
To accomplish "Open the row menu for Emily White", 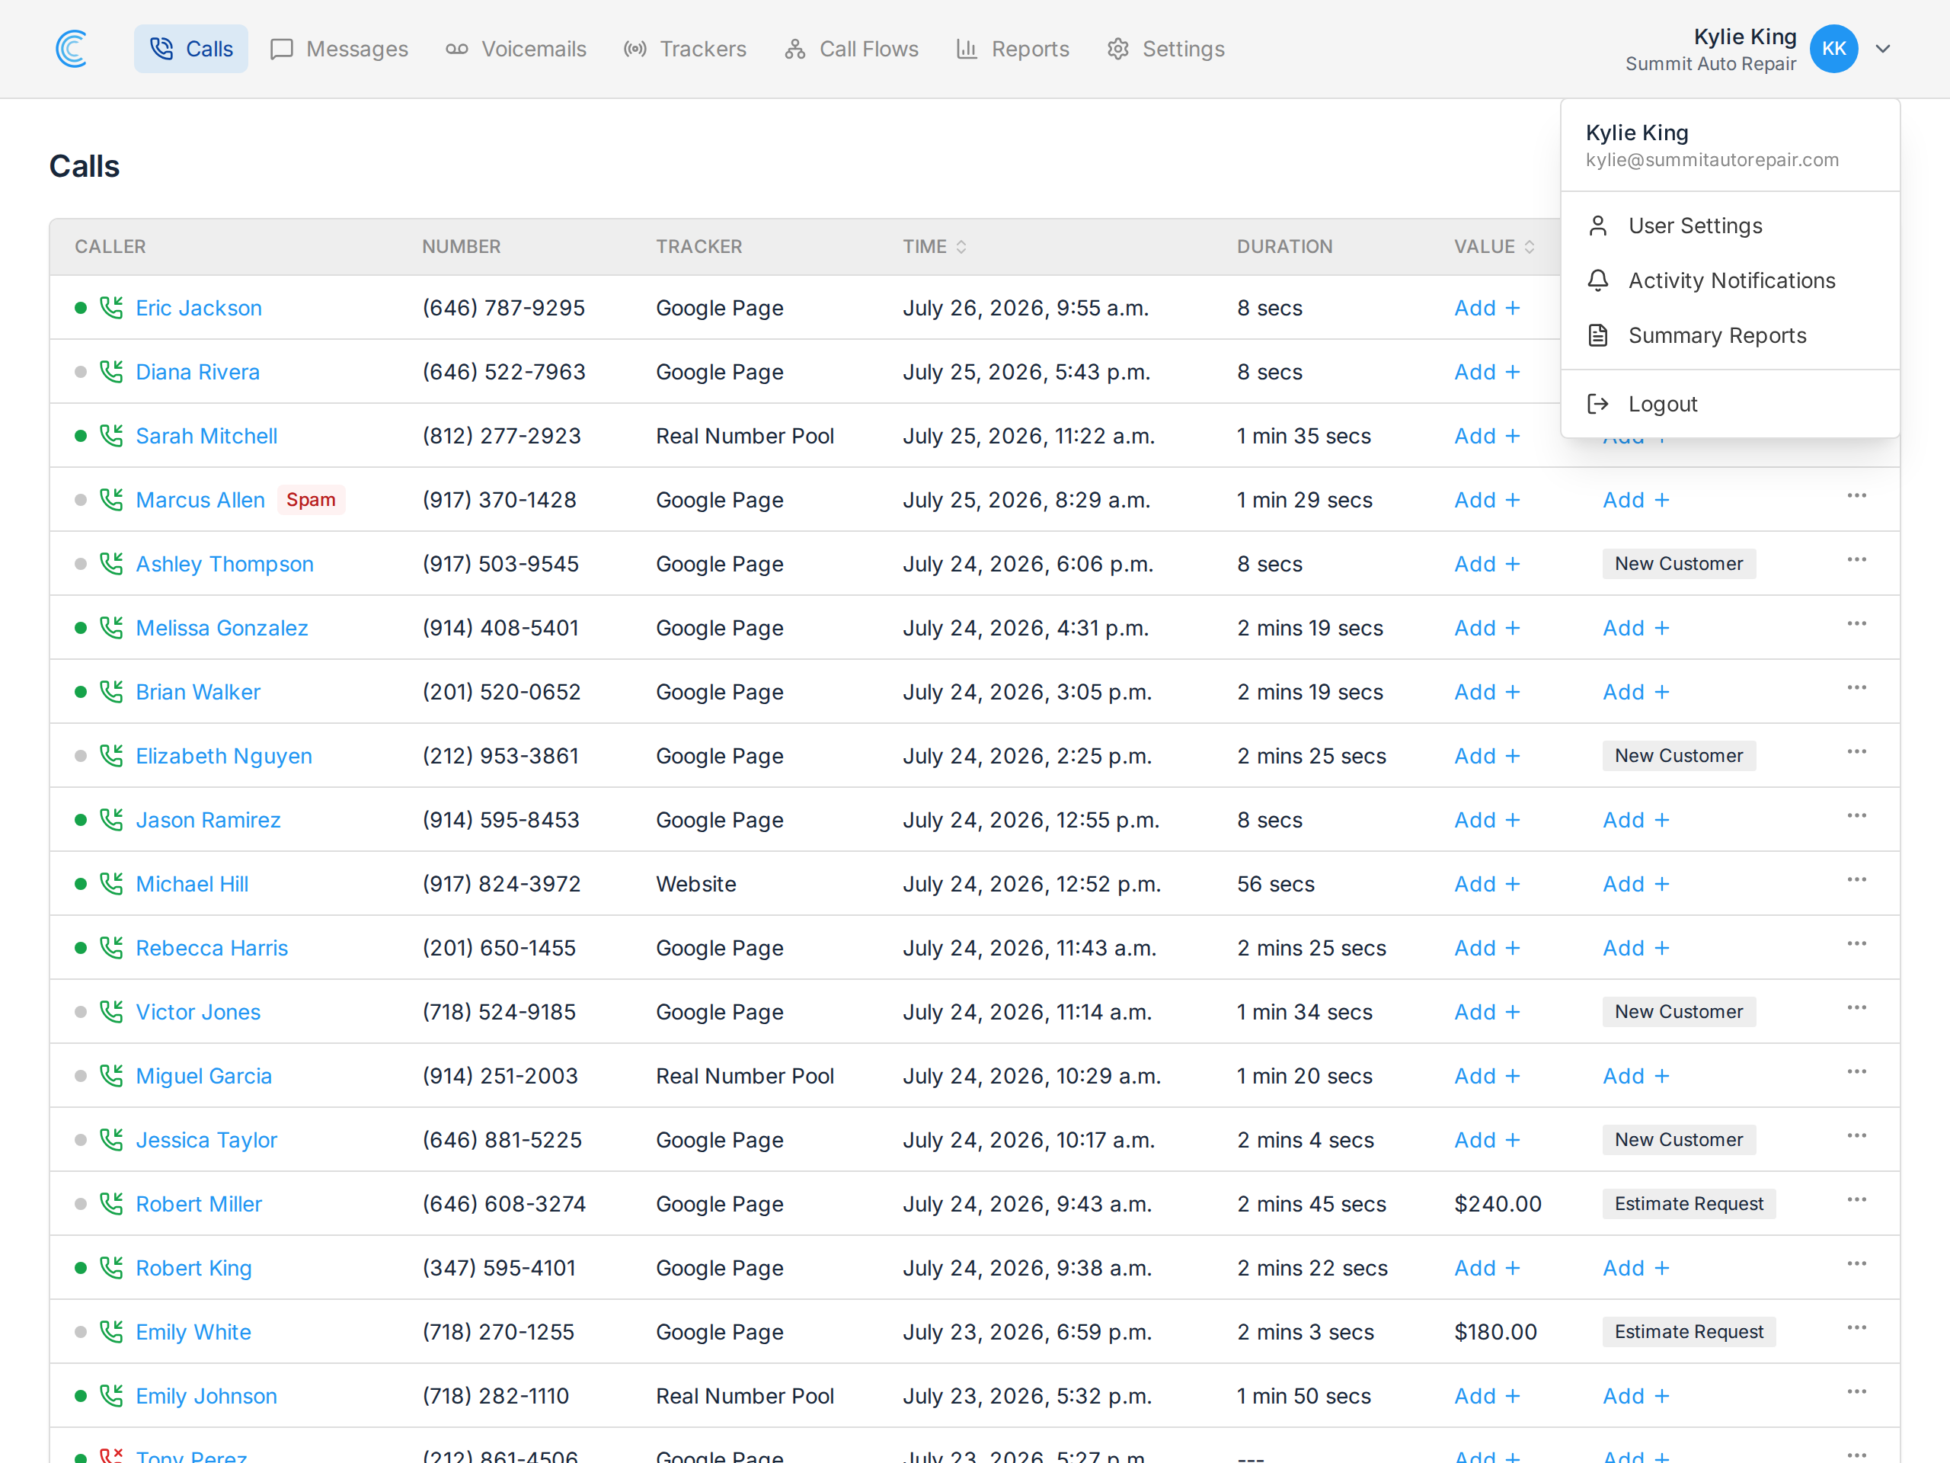I will [x=1856, y=1328].
